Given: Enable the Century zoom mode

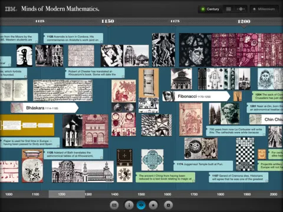Looking at the screenshot, I should [210, 9].
